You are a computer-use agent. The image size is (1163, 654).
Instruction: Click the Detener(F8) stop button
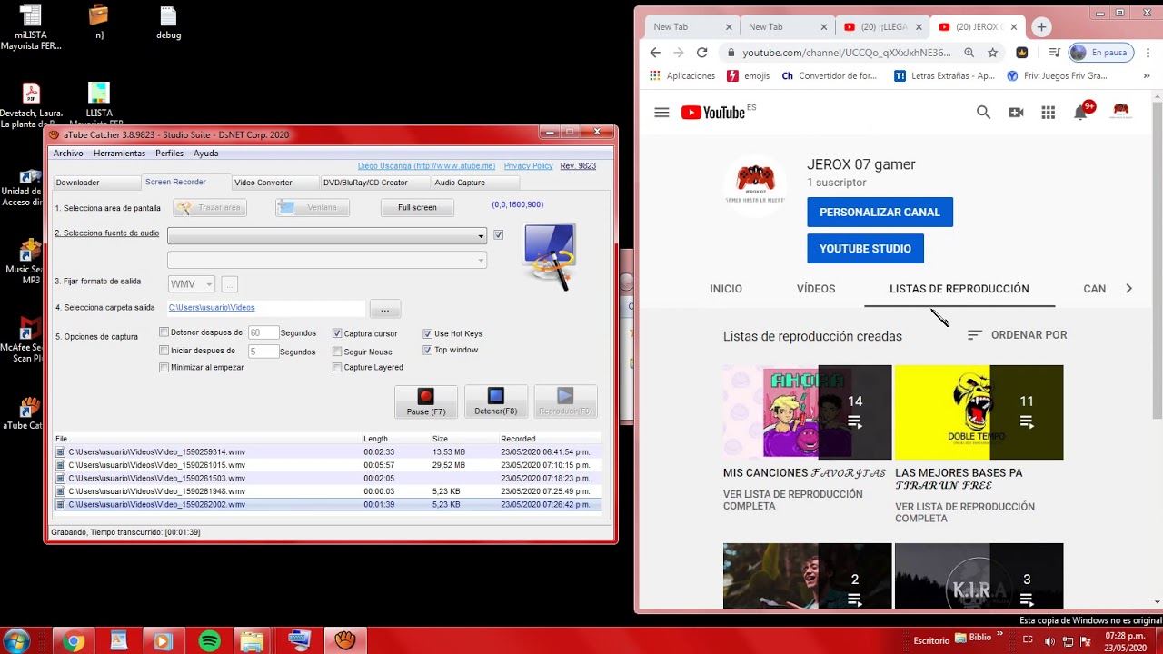495,401
